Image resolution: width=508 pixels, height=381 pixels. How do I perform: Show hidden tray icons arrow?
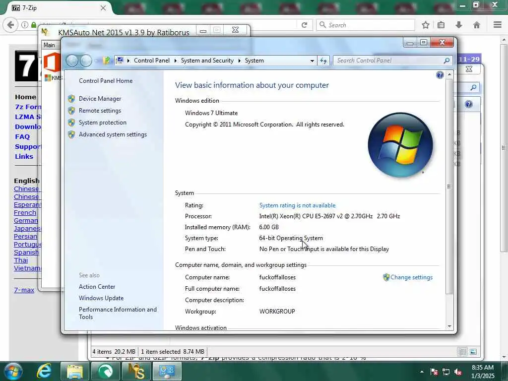[x=422, y=372]
